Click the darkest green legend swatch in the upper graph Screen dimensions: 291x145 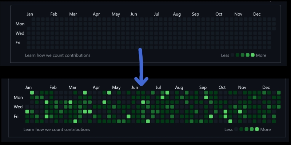click(x=238, y=55)
